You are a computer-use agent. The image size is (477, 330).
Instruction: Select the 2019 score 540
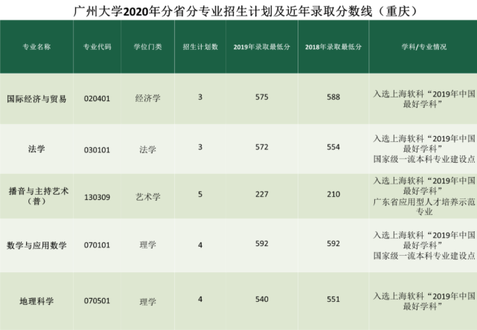point(262,300)
